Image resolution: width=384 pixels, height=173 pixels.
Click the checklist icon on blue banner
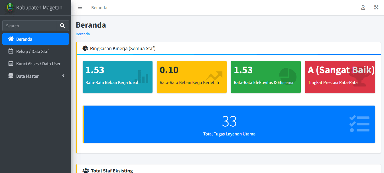359,124
